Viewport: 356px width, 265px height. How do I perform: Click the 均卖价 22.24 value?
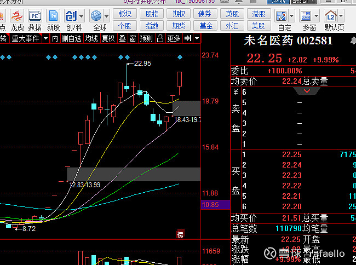pyautogui.click(x=292, y=81)
